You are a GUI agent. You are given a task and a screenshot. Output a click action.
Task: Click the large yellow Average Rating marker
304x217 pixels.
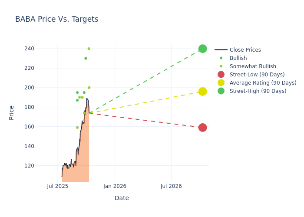[x=202, y=92]
